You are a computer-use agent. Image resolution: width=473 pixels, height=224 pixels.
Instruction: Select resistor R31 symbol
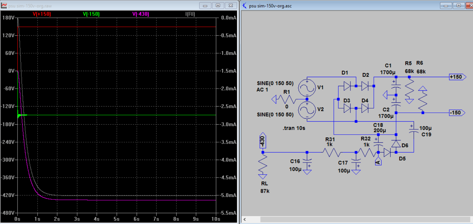click(332, 152)
